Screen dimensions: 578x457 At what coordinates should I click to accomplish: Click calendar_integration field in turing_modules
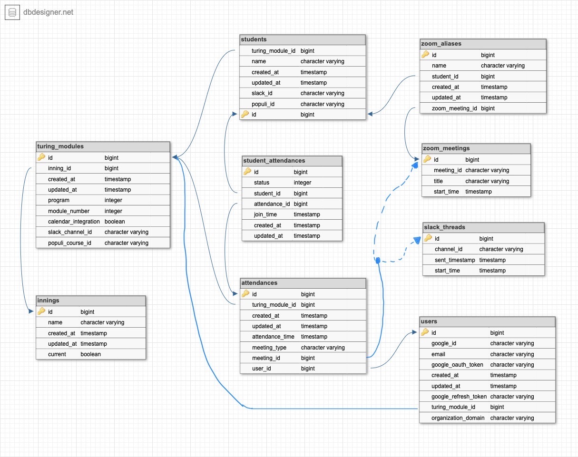point(103,221)
